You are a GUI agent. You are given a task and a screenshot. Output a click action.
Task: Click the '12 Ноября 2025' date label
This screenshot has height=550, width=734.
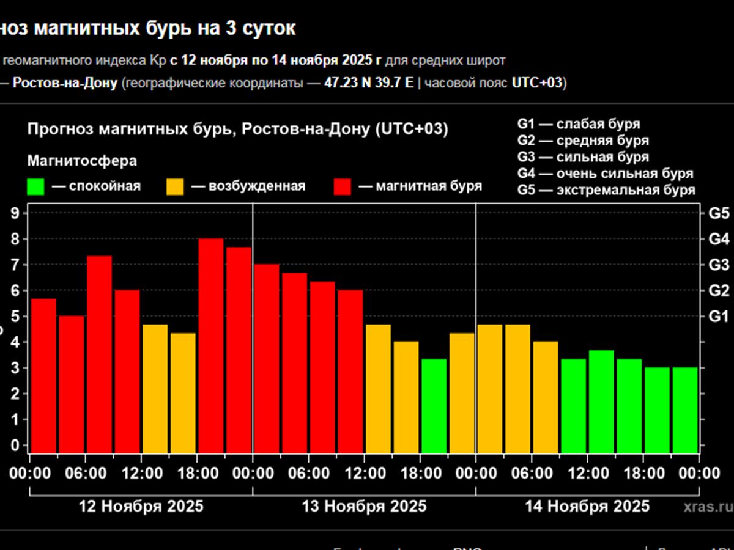(x=141, y=506)
